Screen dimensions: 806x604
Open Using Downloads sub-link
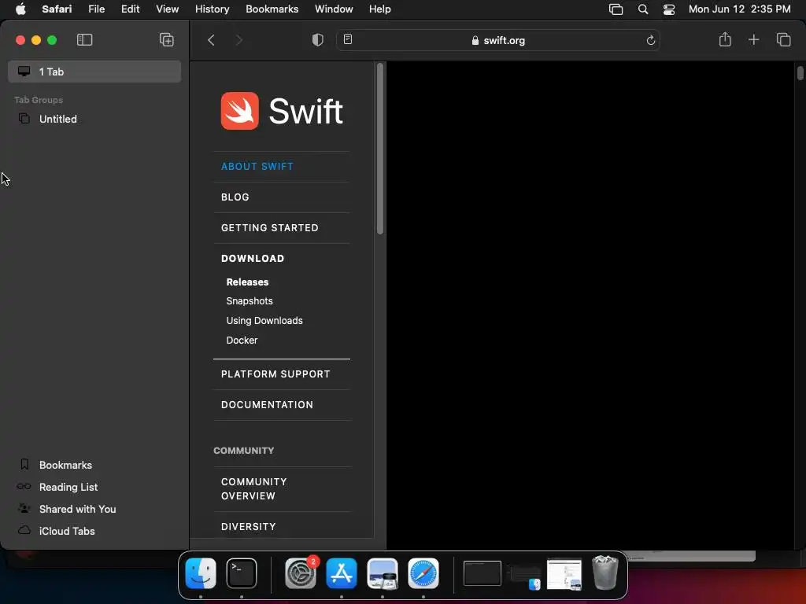click(264, 321)
